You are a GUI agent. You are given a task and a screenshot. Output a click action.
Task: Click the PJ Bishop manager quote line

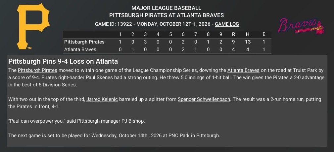[x=76, y=121]
